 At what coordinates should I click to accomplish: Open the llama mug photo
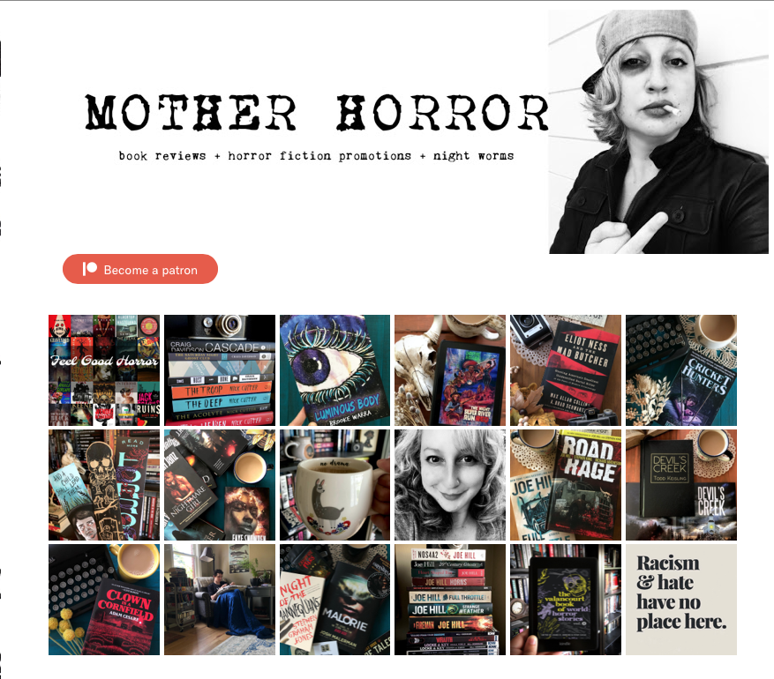pos(334,485)
